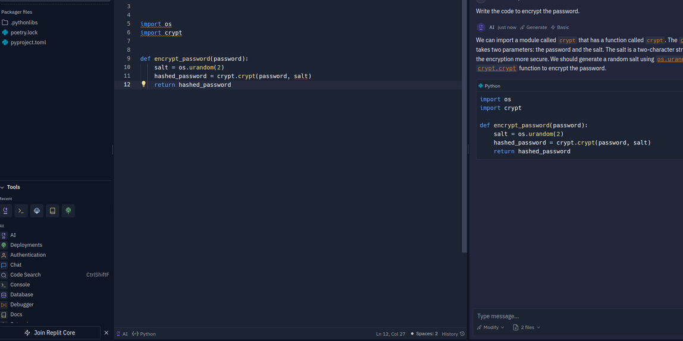This screenshot has height=341, width=683.
Task: Click the Packager files heading
Action: coord(17,12)
